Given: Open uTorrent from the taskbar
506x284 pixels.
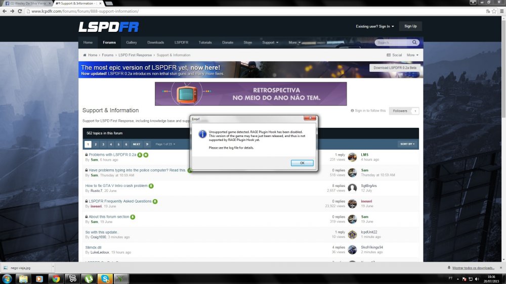Looking at the screenshot, I should click(x=89, y=279).
